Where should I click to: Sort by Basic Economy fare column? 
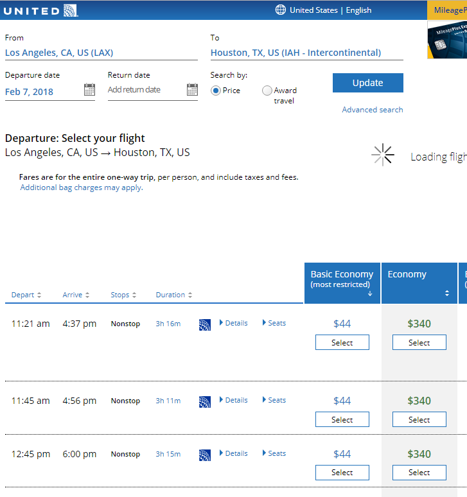coord(342,283)
